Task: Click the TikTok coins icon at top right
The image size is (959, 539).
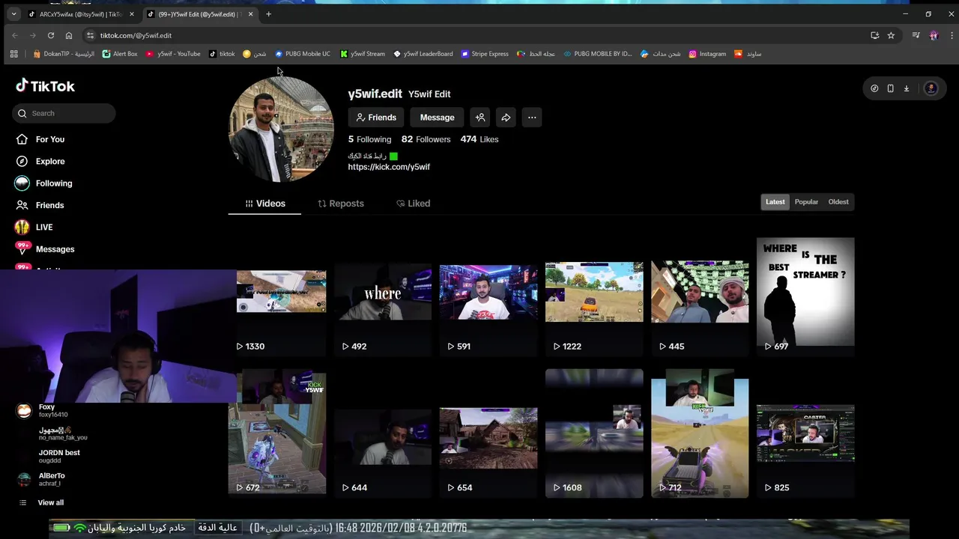Action: point(874,88)
